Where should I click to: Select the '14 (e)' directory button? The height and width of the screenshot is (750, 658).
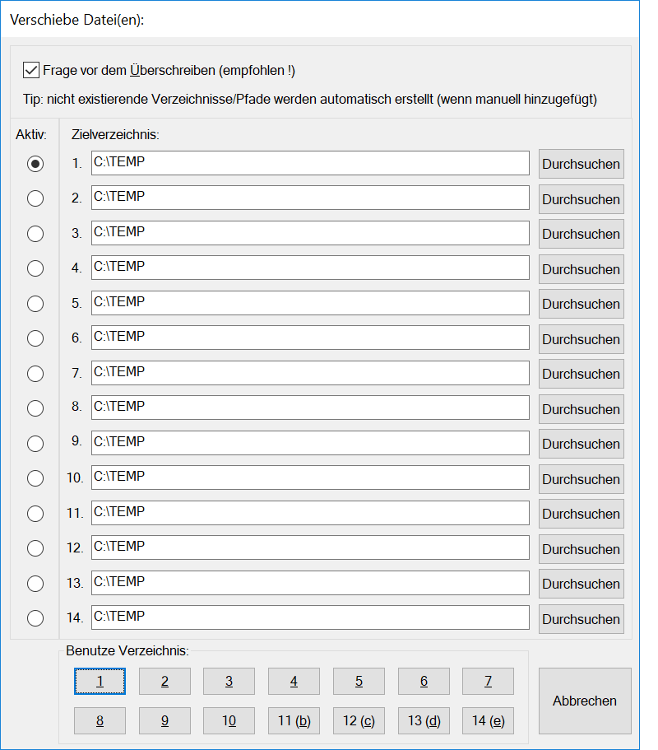tap(488, 721)
